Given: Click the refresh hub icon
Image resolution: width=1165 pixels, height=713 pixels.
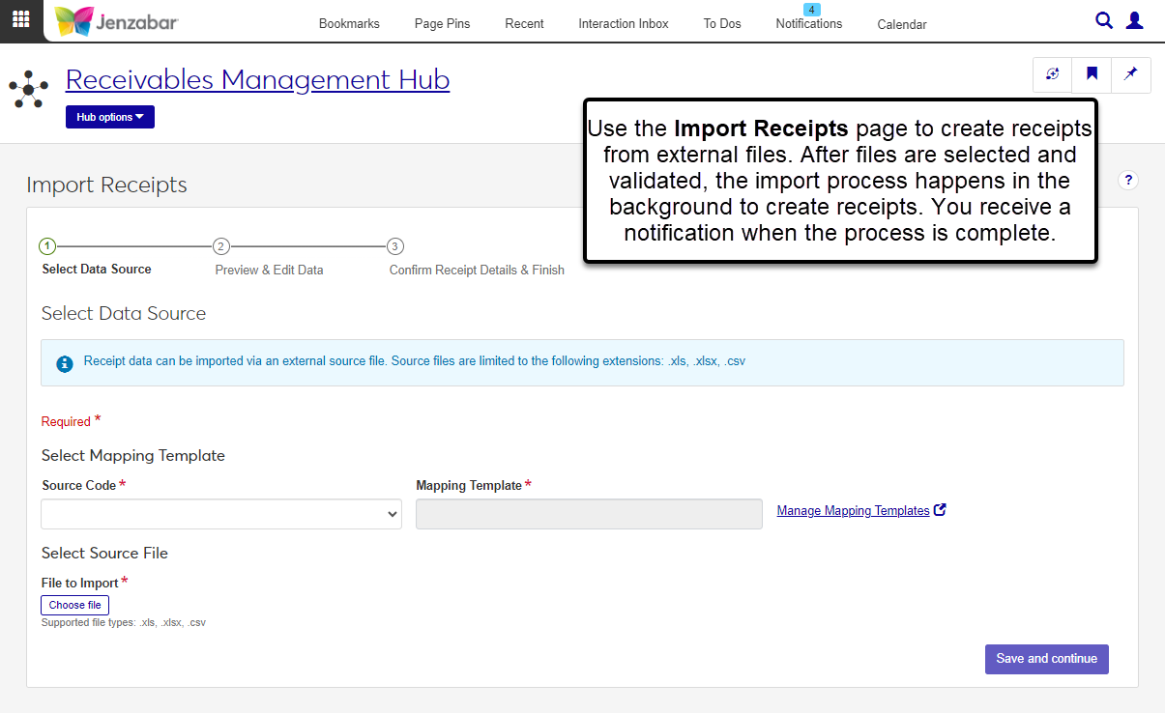Looking at the screenshot, I should (x=1053, y=74).
